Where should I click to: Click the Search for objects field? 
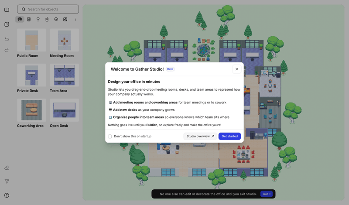pyautogui.click(x=48, y=9)
